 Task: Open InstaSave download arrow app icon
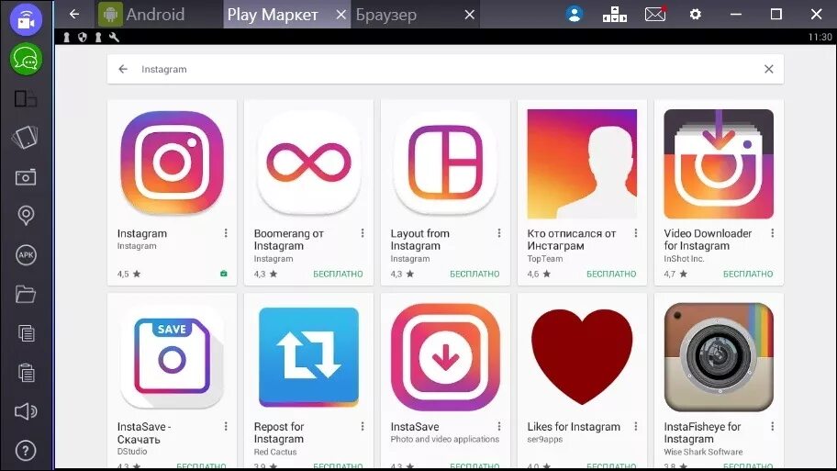[x=445, y=357]
